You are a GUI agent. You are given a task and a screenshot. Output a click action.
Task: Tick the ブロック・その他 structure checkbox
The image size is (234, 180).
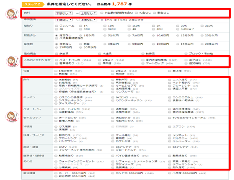pos(186,54)
